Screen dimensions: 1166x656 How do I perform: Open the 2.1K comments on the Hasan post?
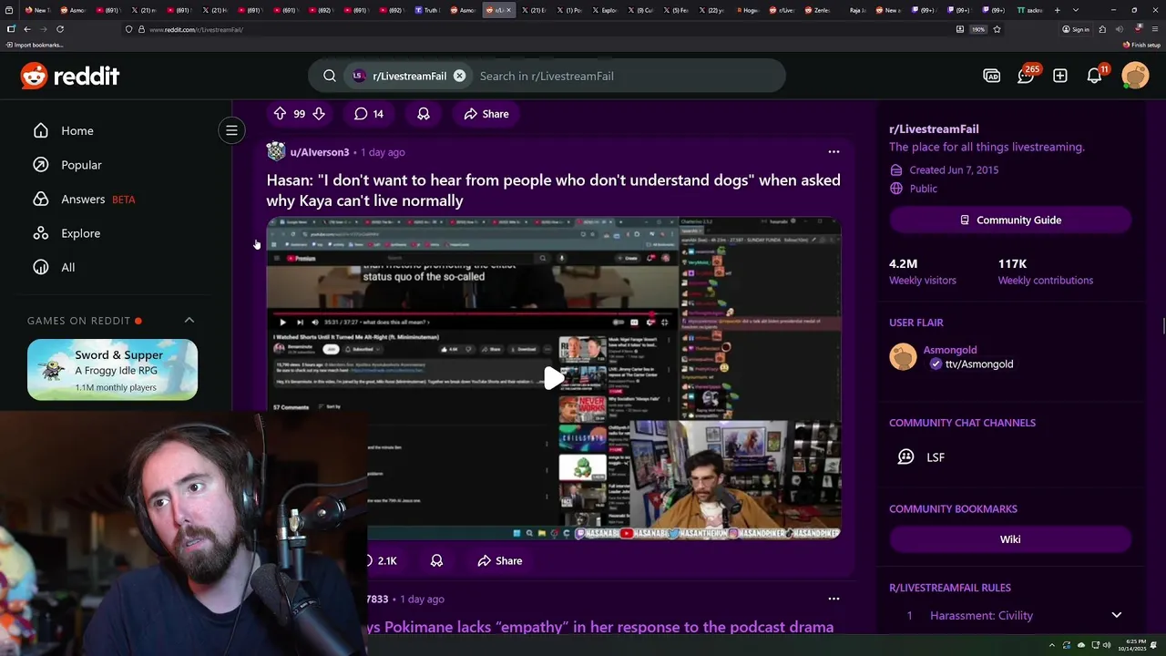click(382, 561)
